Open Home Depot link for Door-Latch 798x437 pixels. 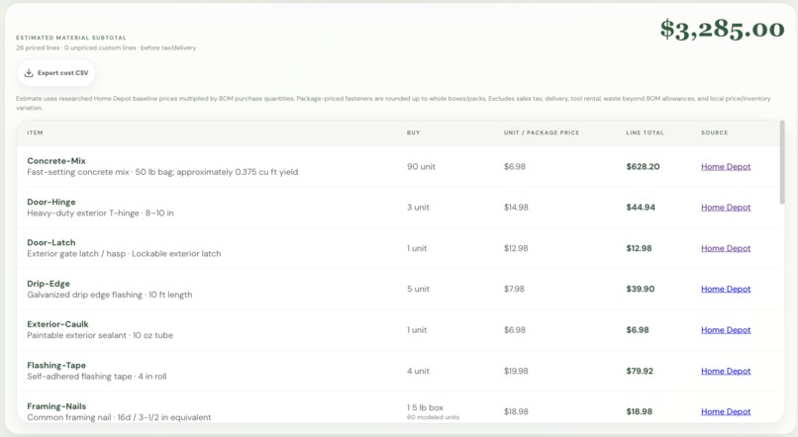[x=726, y=248]
